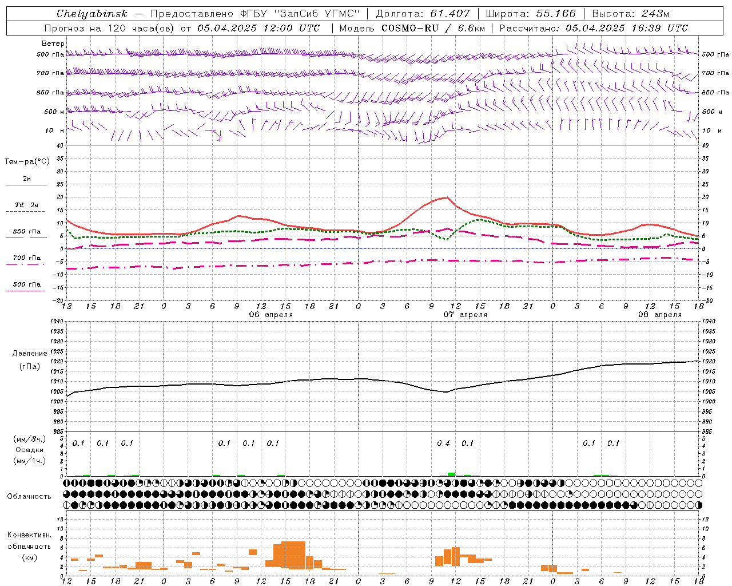
Task: Click the '08 апреля' date label
Action: [x=660, y=315]
